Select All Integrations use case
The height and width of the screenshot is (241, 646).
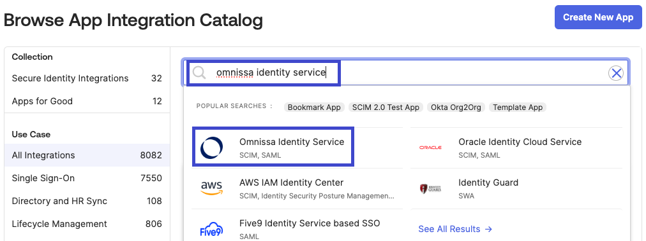pos(87,155)
